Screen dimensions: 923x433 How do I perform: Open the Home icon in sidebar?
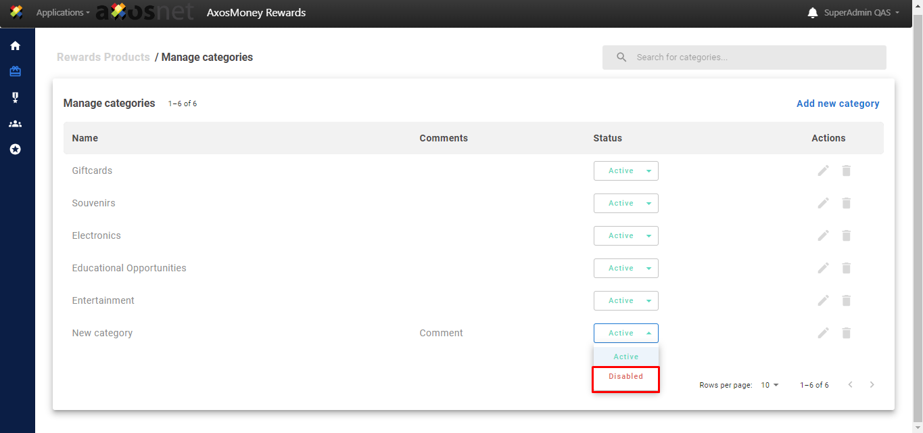[x=15, y=46]
